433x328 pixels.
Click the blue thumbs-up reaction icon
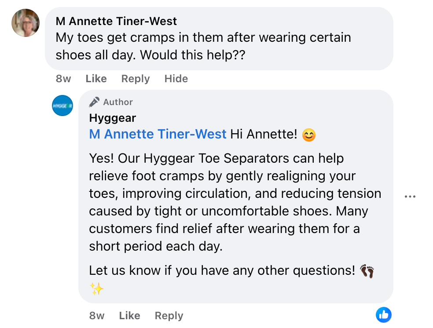(383, 315)
